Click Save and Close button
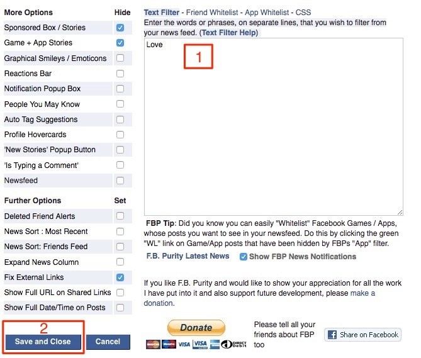421x358 pixels. pos(43,342)
